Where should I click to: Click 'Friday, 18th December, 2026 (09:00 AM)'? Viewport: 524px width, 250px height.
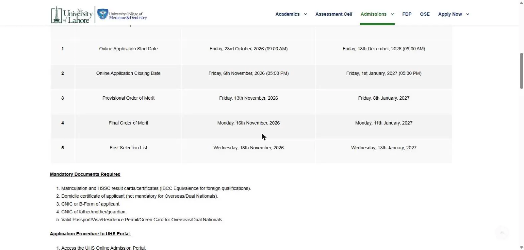coord(384,49)
